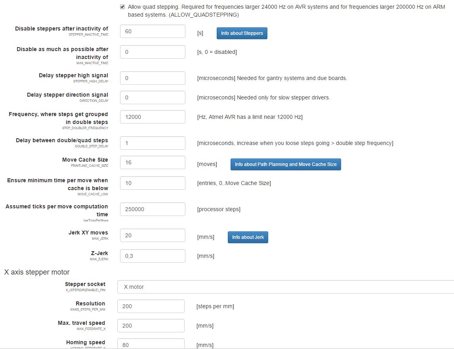
Task: Expand the Stepper socket X motor dropdown
Action: click(285, 287)
